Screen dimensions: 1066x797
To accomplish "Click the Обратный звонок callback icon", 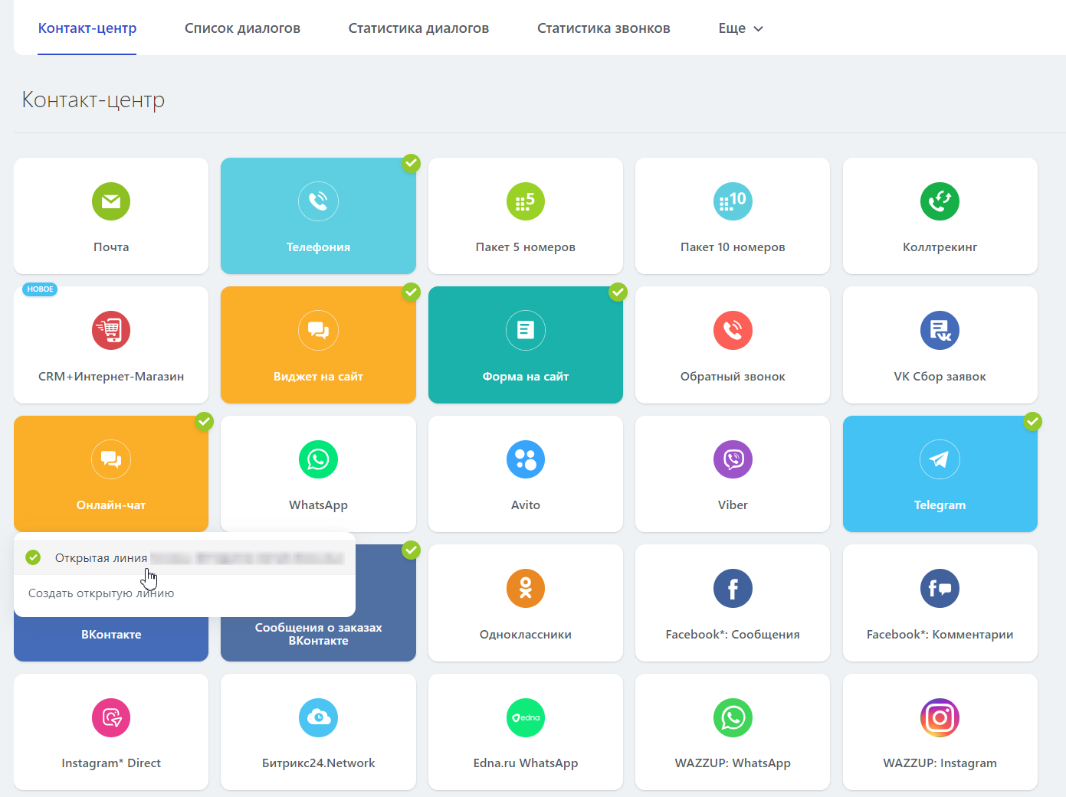I will (x=733, y=331).
